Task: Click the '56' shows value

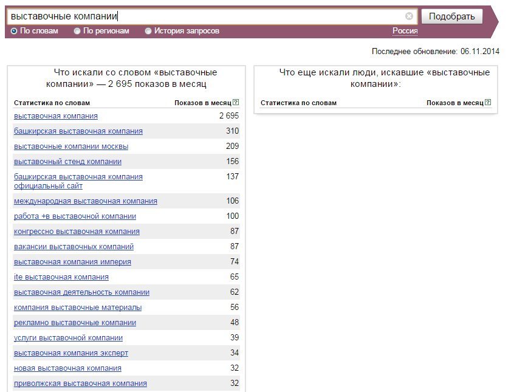Action: (235, 307)
